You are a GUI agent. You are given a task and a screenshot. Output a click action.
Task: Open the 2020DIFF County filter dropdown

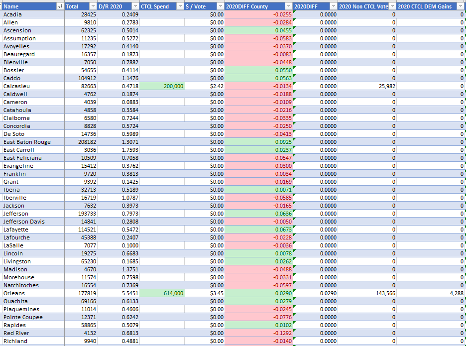[289, 6]
